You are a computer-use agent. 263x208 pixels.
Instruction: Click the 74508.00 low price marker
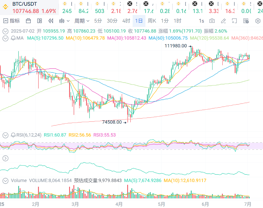click(112, 122)
